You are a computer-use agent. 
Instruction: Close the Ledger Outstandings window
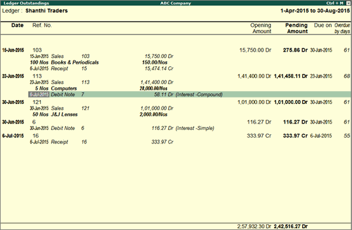[348, 3]
